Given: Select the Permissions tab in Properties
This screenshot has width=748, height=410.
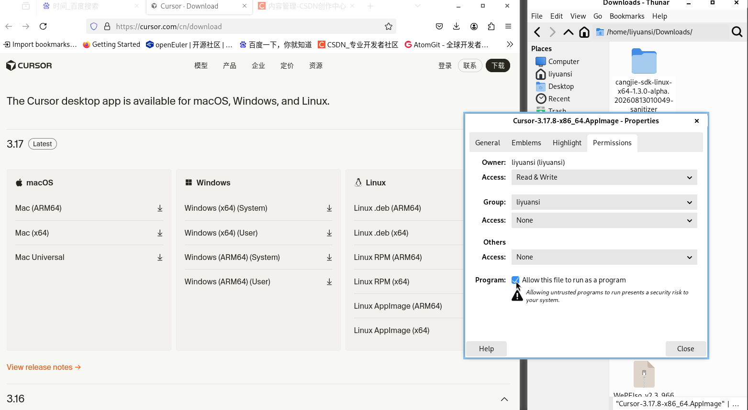Looking at the screenshot, I should coord(612,143).
